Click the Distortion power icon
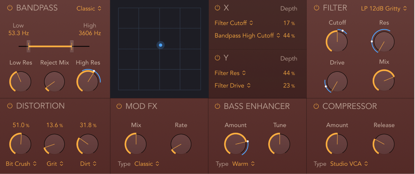Image resolution: width=415 pixels, height=174 pixels. click(x=10, y=106)
